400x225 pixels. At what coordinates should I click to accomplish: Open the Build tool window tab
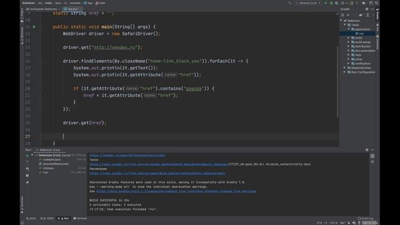[31, 218]
